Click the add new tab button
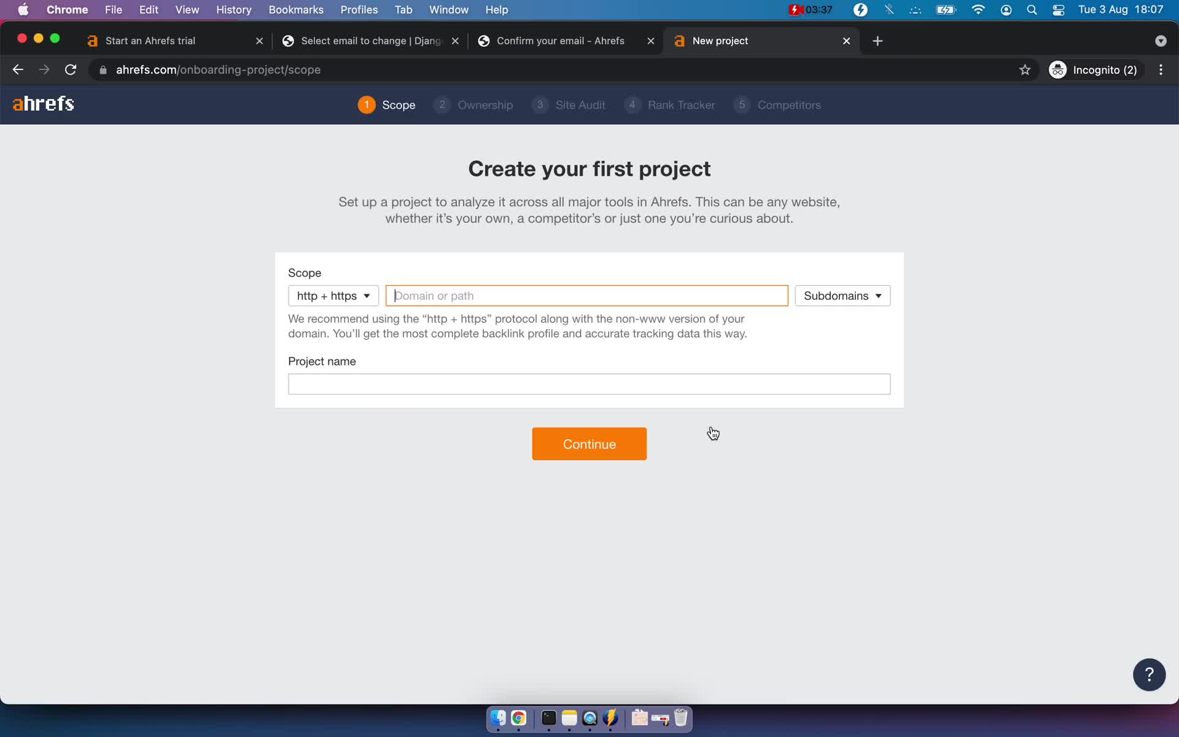This screenshot has width=1179, height=737. (877, 41)
